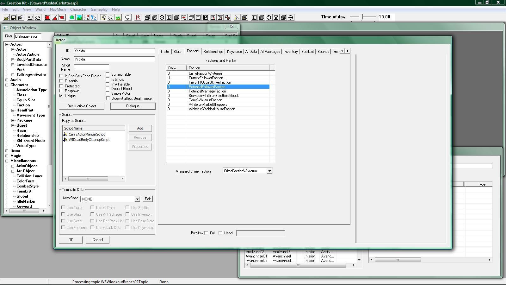506x285 pixels.
Task: Open the Assigned Crime Faction dropdown
Action: pos(269,171)
